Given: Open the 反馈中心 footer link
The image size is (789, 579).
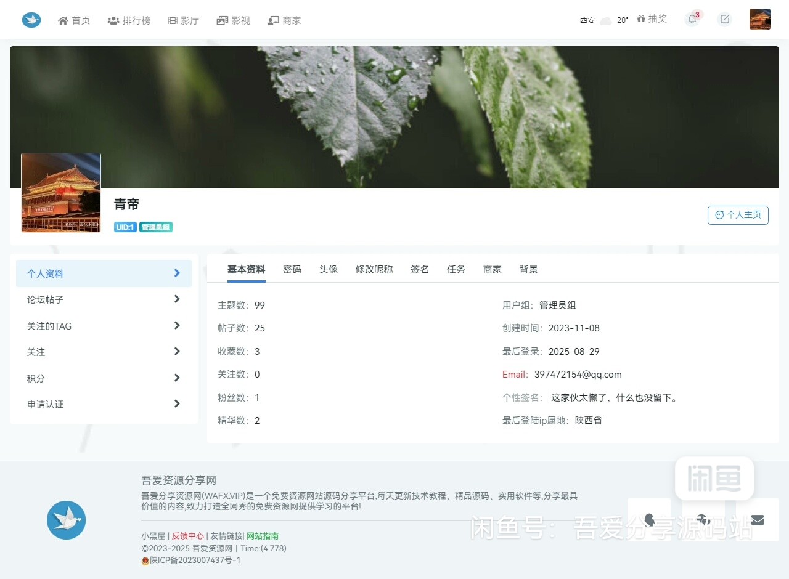Looking at the screenshot, I should (x=187, y=536).
